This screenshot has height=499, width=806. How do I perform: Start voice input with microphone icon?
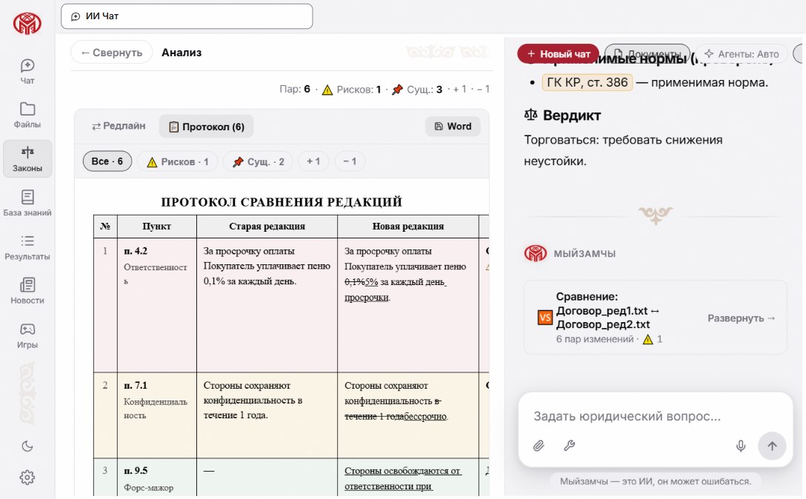click(x=740, y=446)
